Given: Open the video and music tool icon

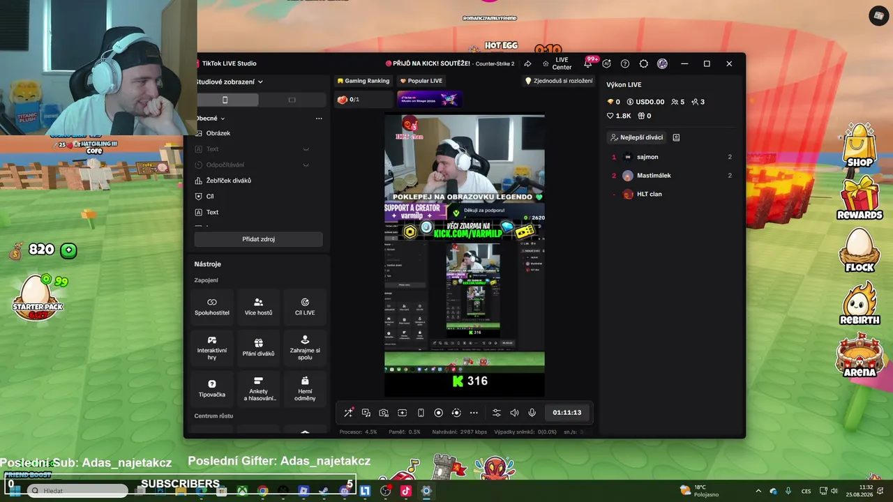Looking at the screenshot, I should point(366,413).
